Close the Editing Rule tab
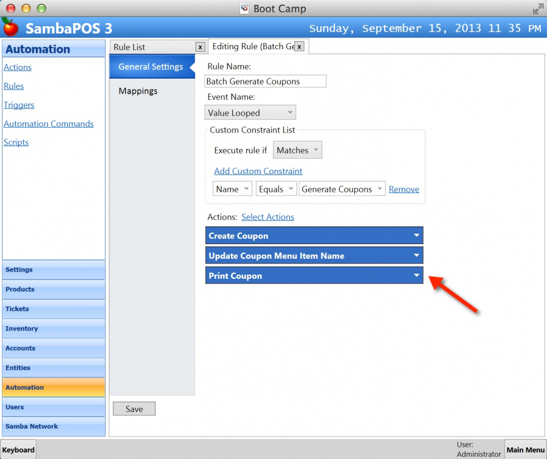The height and width of the screenshot is (459, 547). pos(299,46)
